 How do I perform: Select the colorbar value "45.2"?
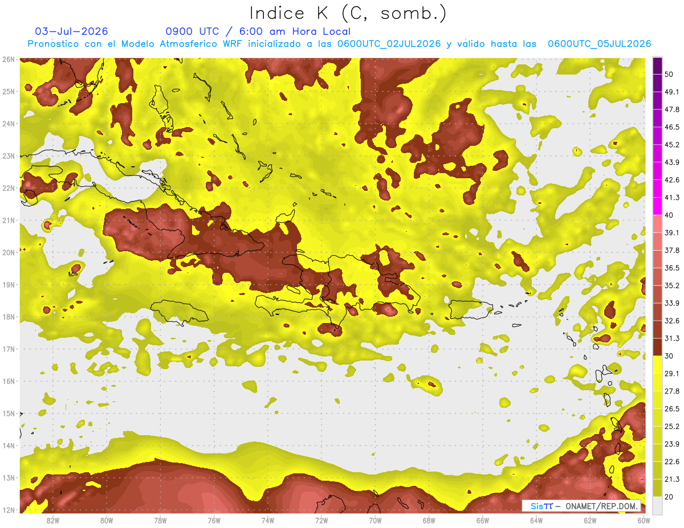[671, 145]
